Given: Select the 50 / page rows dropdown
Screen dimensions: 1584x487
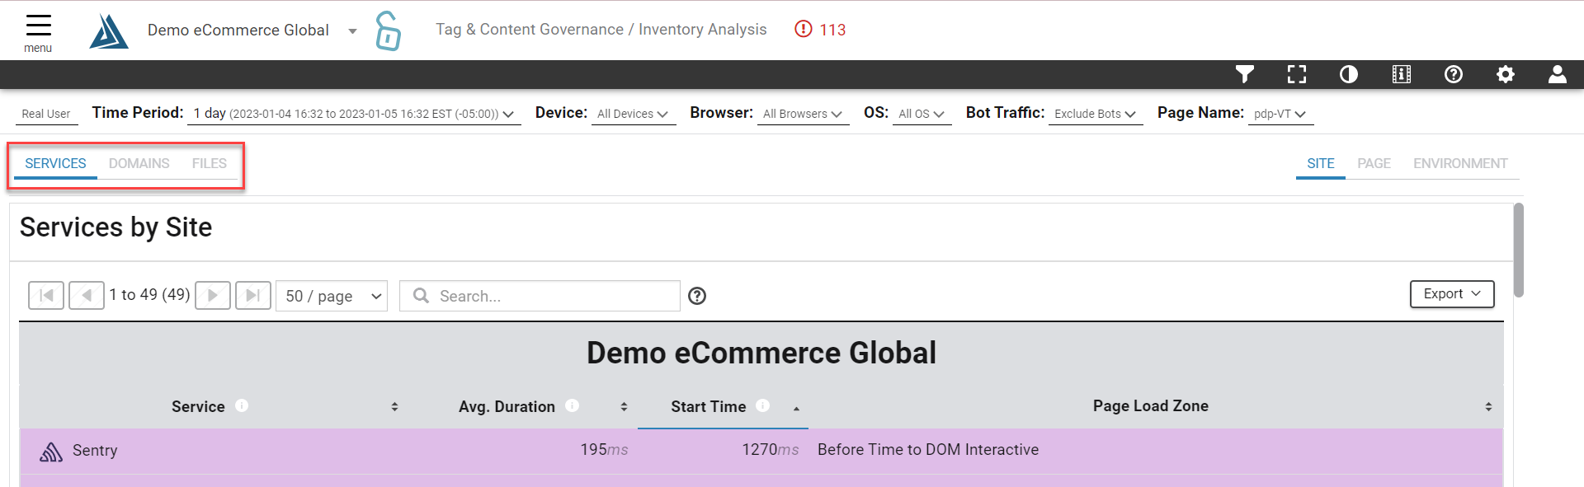Looking at the screenshot, I should click(332, 296).
